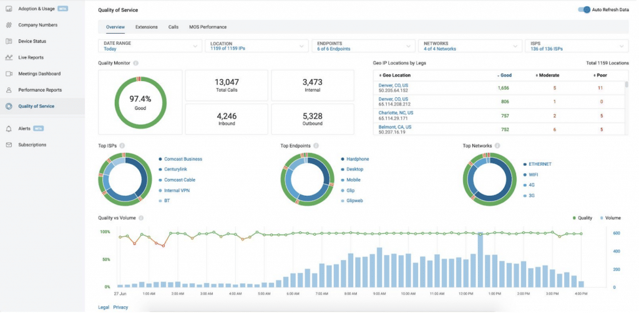This screenshot has height=313, width=639.
Task: Toggle Quality series in chart legend
Action: point(583,218)
